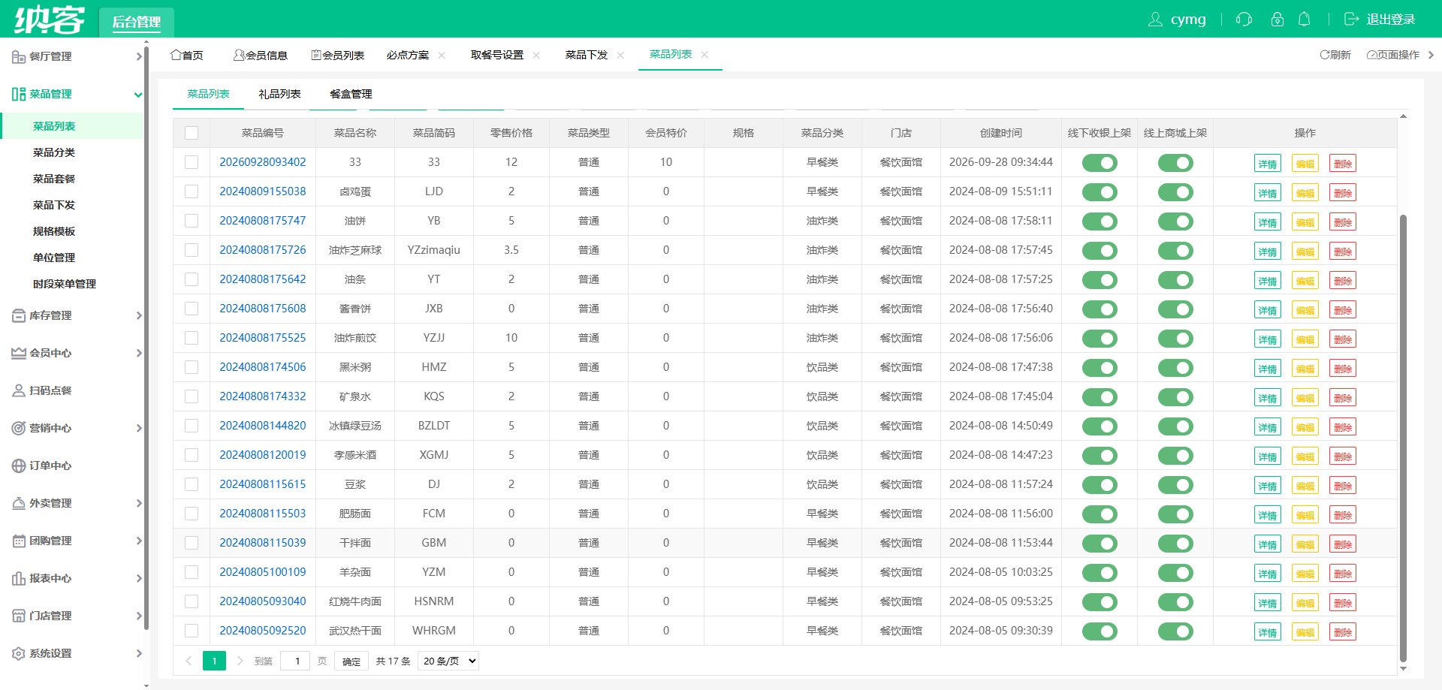Check the select-all checkbox in table header
1442x690 pixels.
tap(192, 133)
